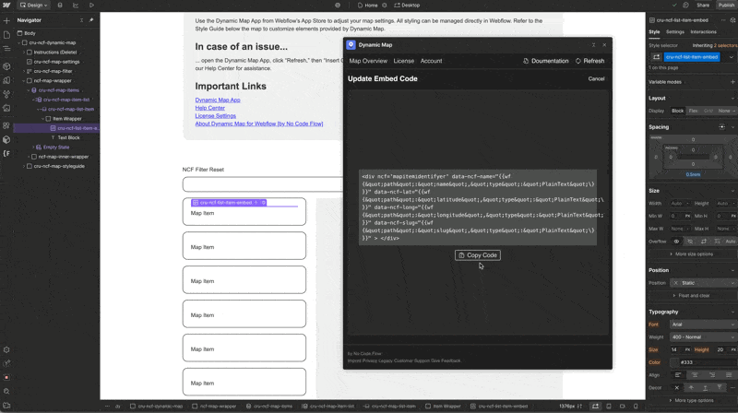Set overflow to Auto
The height and width of the screenshot is (413, 738).
[730, 242]
